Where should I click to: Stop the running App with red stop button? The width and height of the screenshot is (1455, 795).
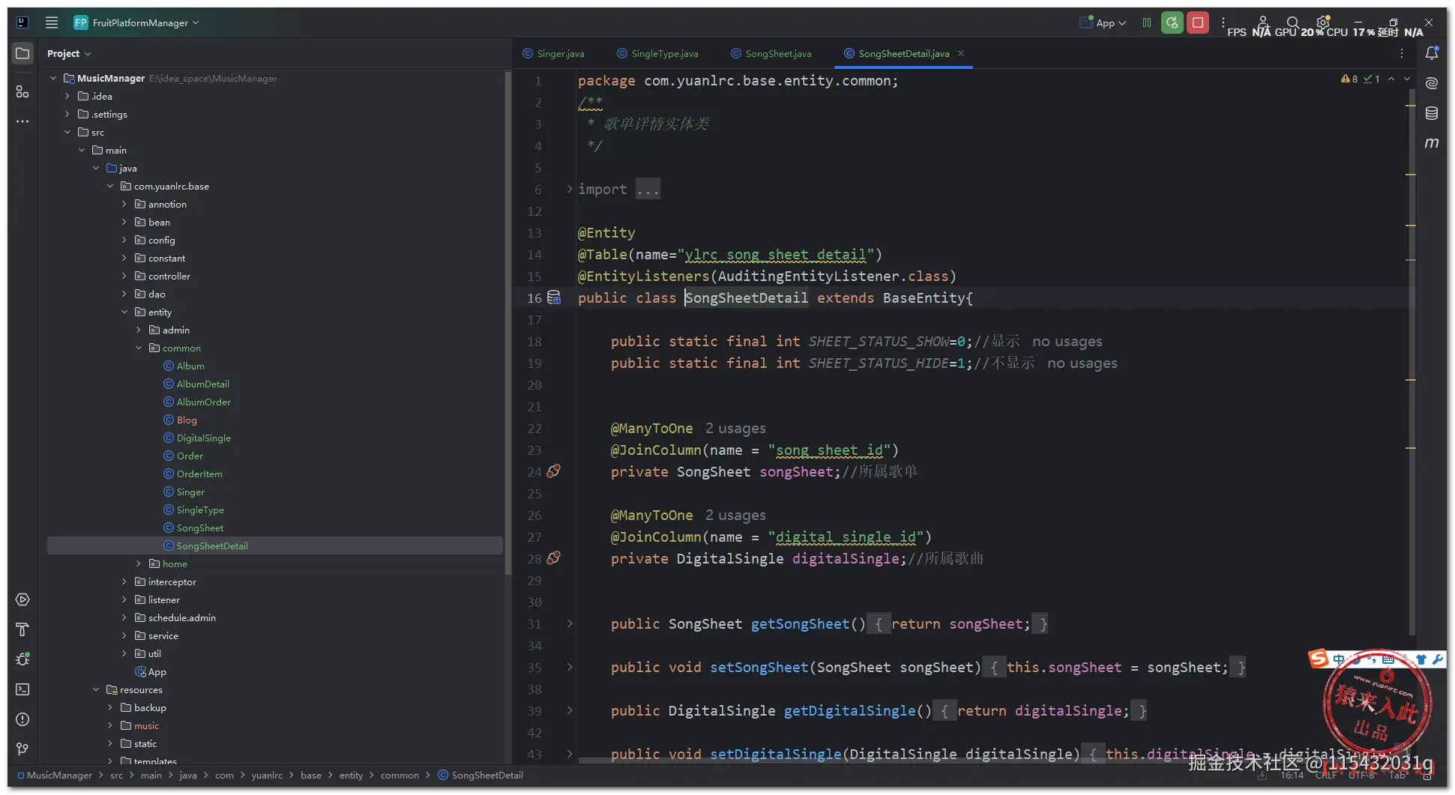pyautogui.click(x=1198, y=22)
